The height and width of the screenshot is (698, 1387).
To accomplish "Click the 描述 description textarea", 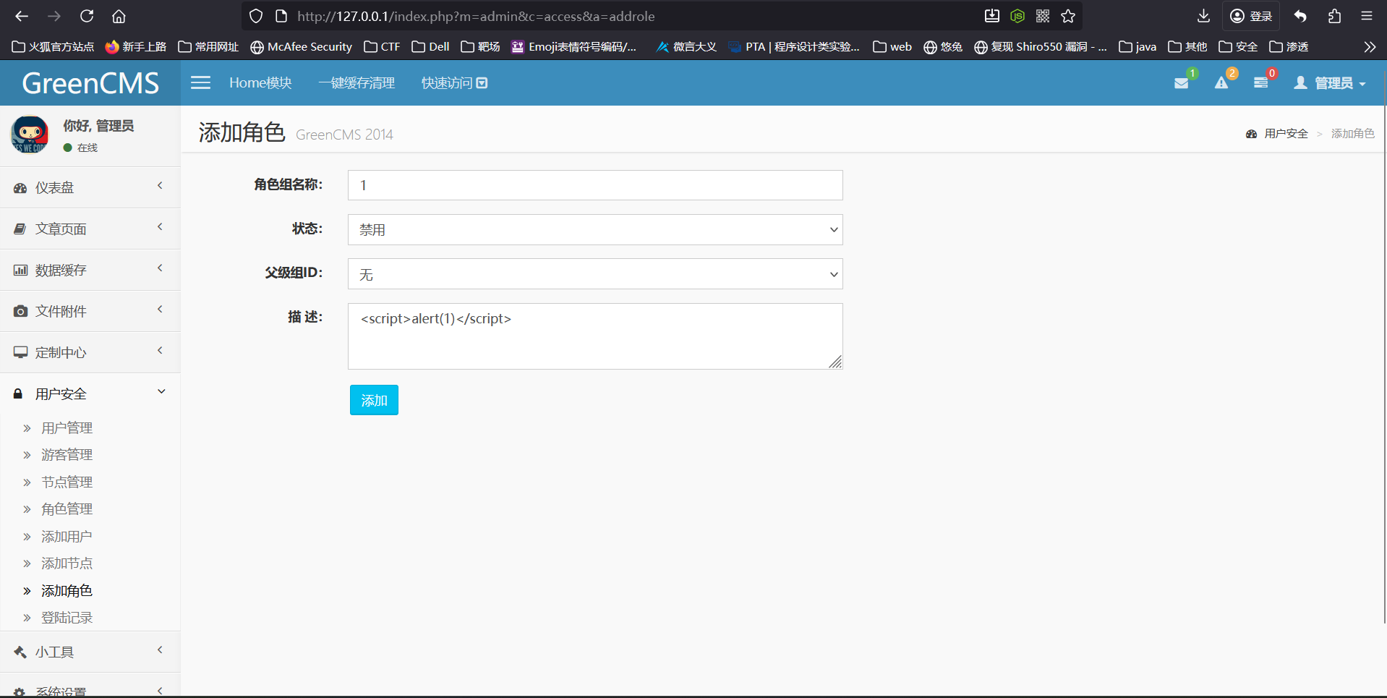I will pyautogui.click(x=595, y=336).
